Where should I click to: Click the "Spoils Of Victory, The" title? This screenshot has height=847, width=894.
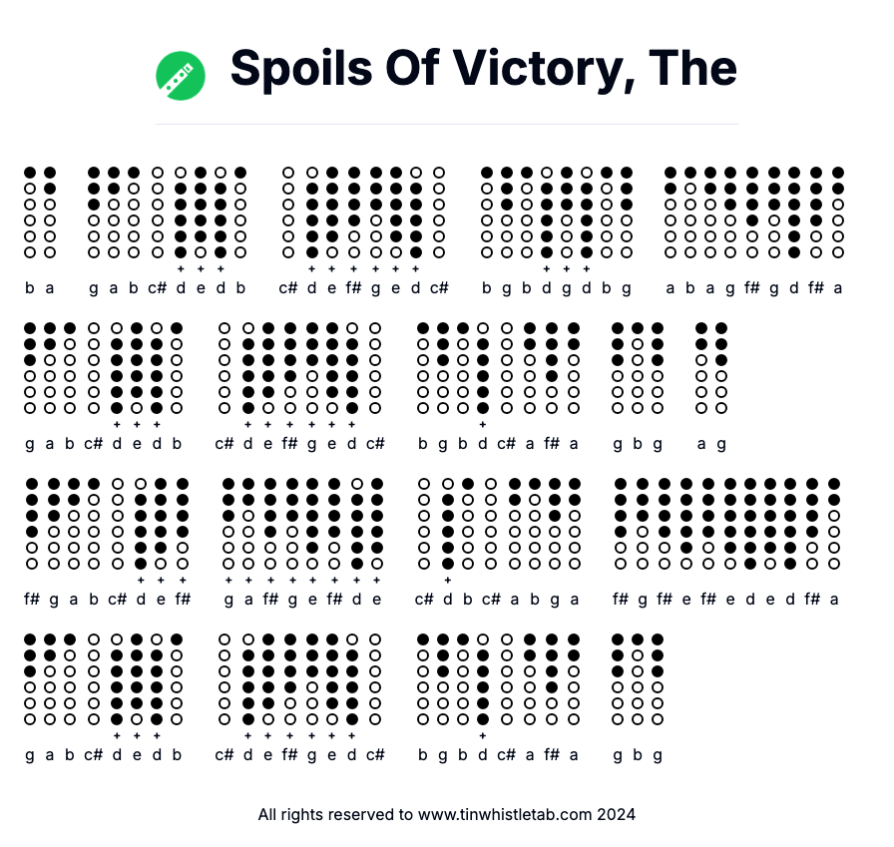484,69
